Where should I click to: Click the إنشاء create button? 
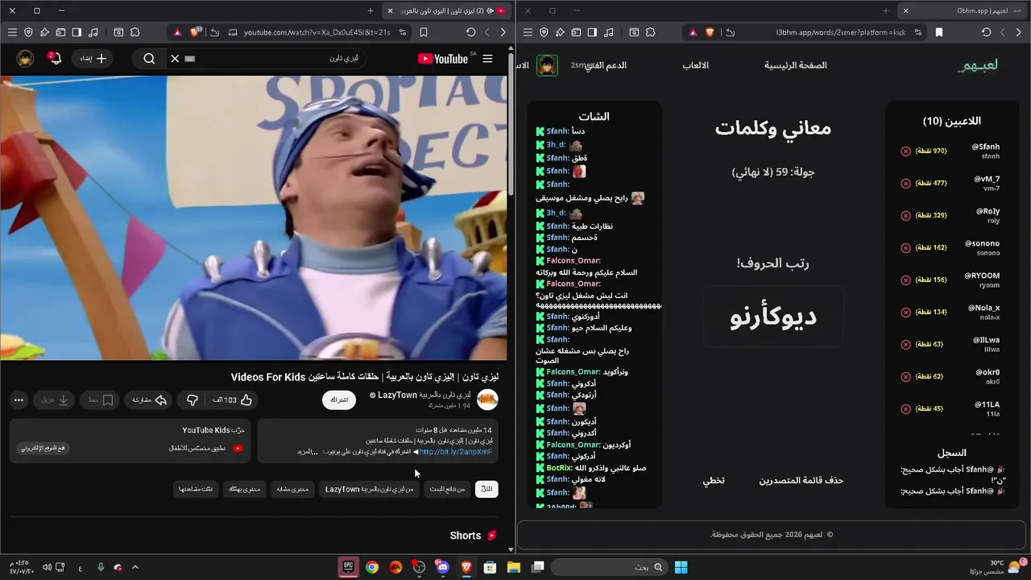click(93, 59)
